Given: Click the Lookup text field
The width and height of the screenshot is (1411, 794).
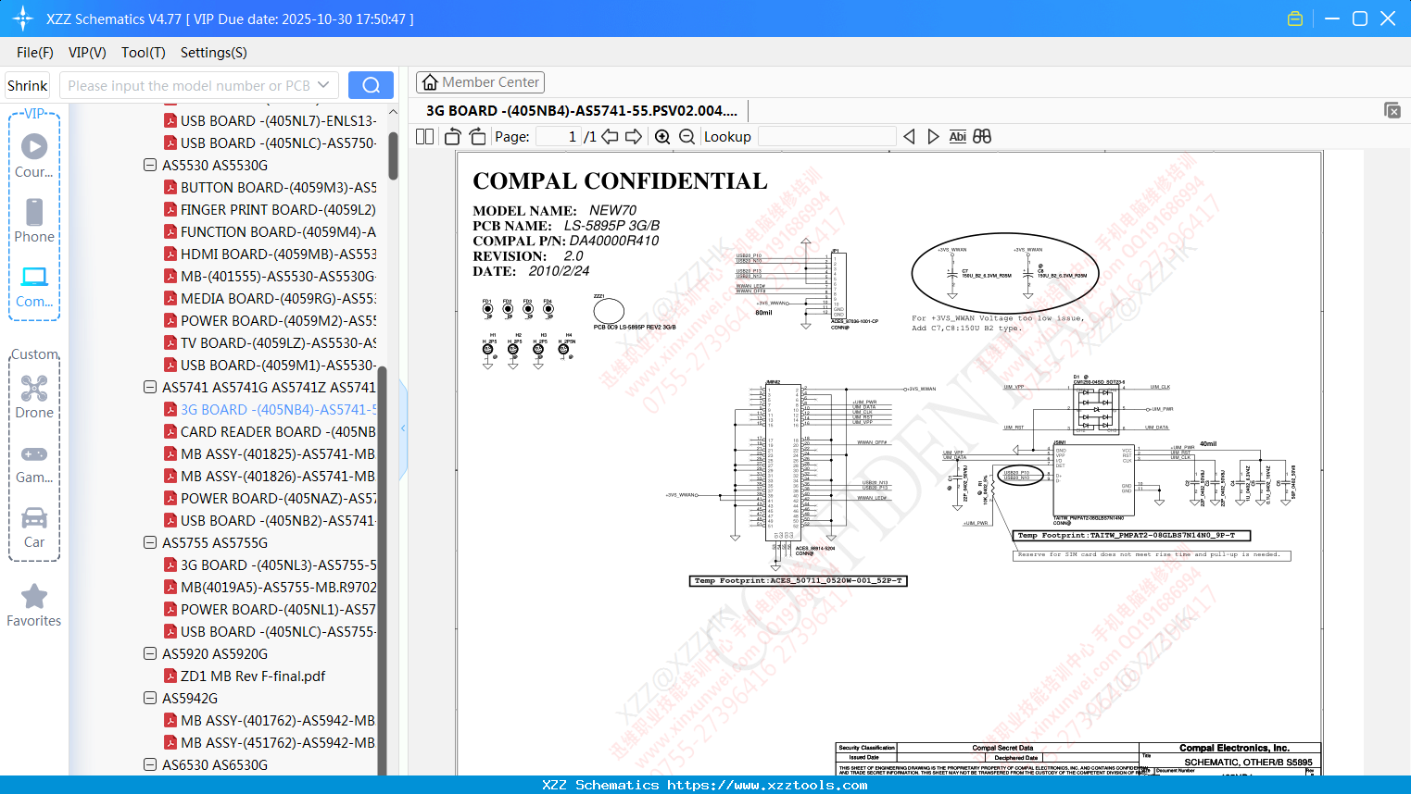Looking at the screenshot, I should click(827, 136).
